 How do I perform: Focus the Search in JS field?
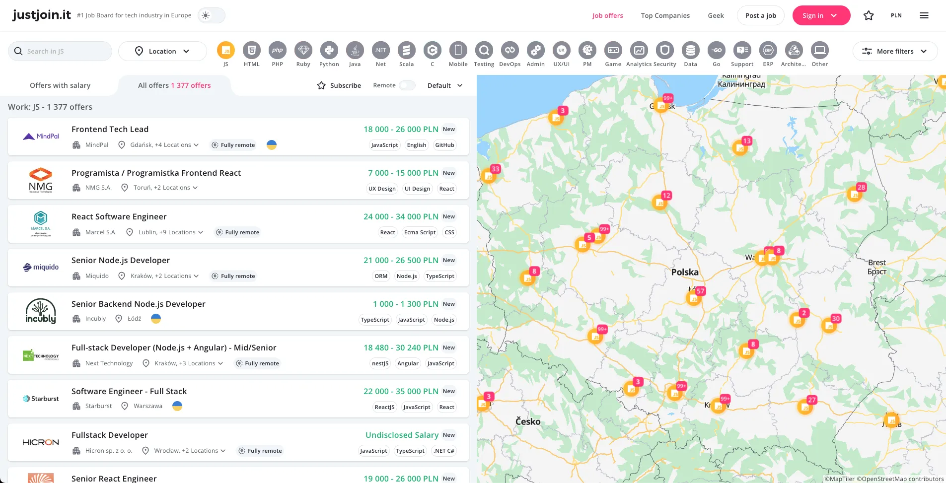[x=60, y=51]
